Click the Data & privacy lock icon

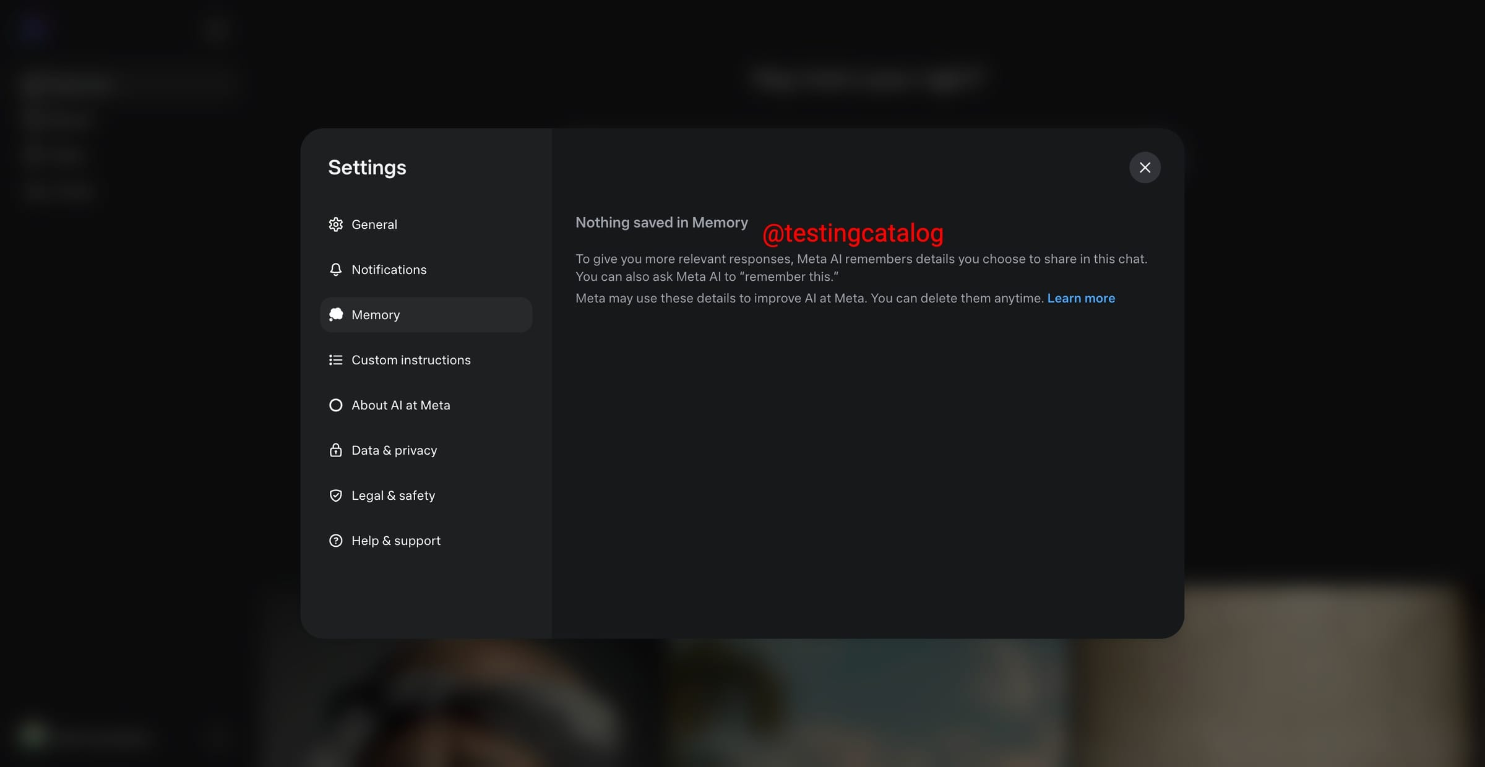click(x=335, y=450)
